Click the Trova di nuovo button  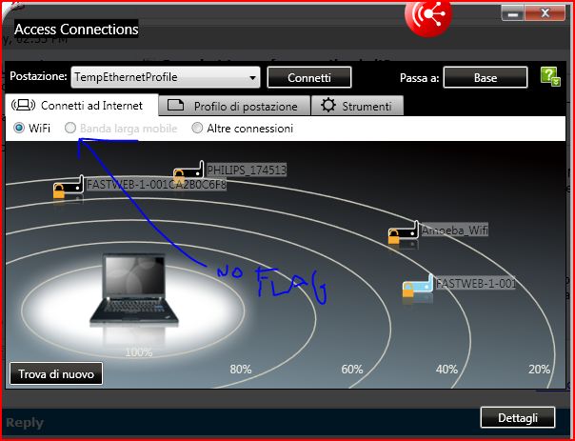(x=56, y=374)
